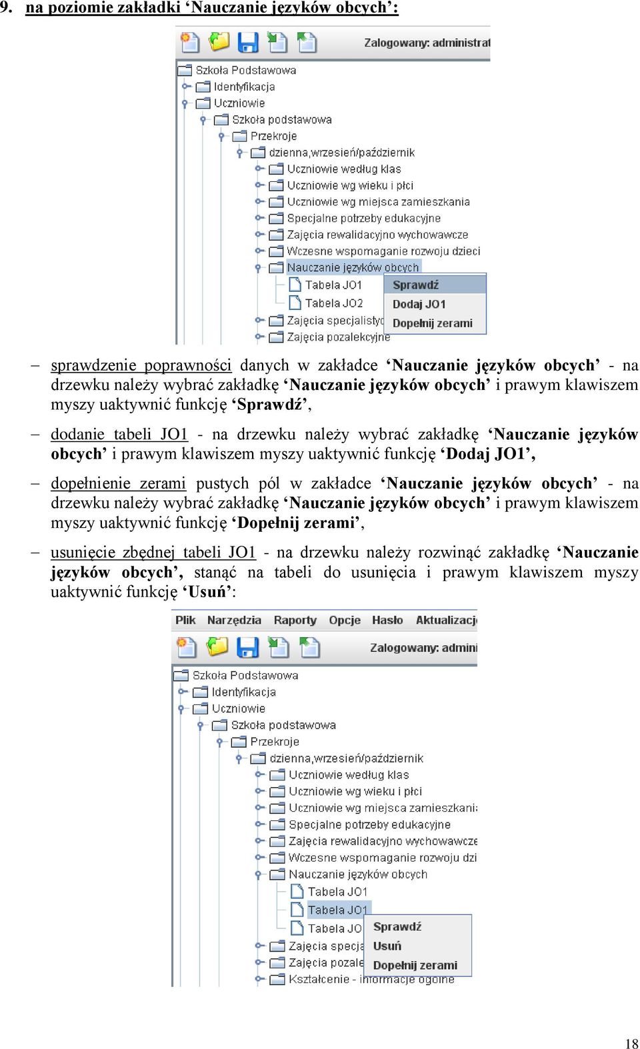Open the Plik menu
This screenshot has height=1049, width=640.
point(185,620)
